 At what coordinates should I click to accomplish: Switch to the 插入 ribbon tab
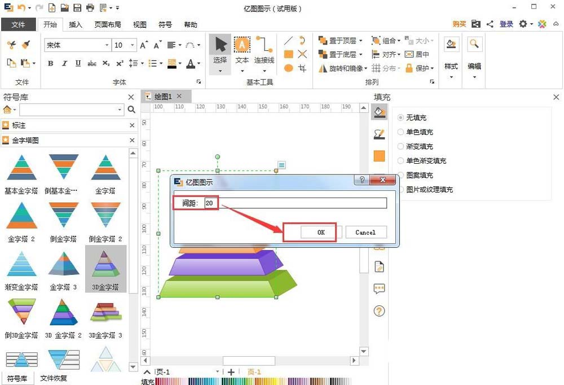coord(76,24)
